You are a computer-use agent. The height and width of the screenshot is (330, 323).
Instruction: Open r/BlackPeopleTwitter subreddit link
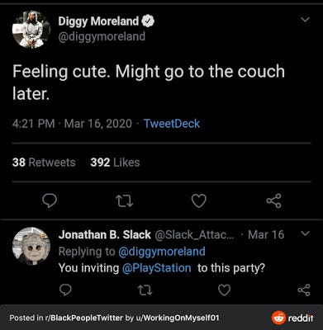[x=83, y=318]
